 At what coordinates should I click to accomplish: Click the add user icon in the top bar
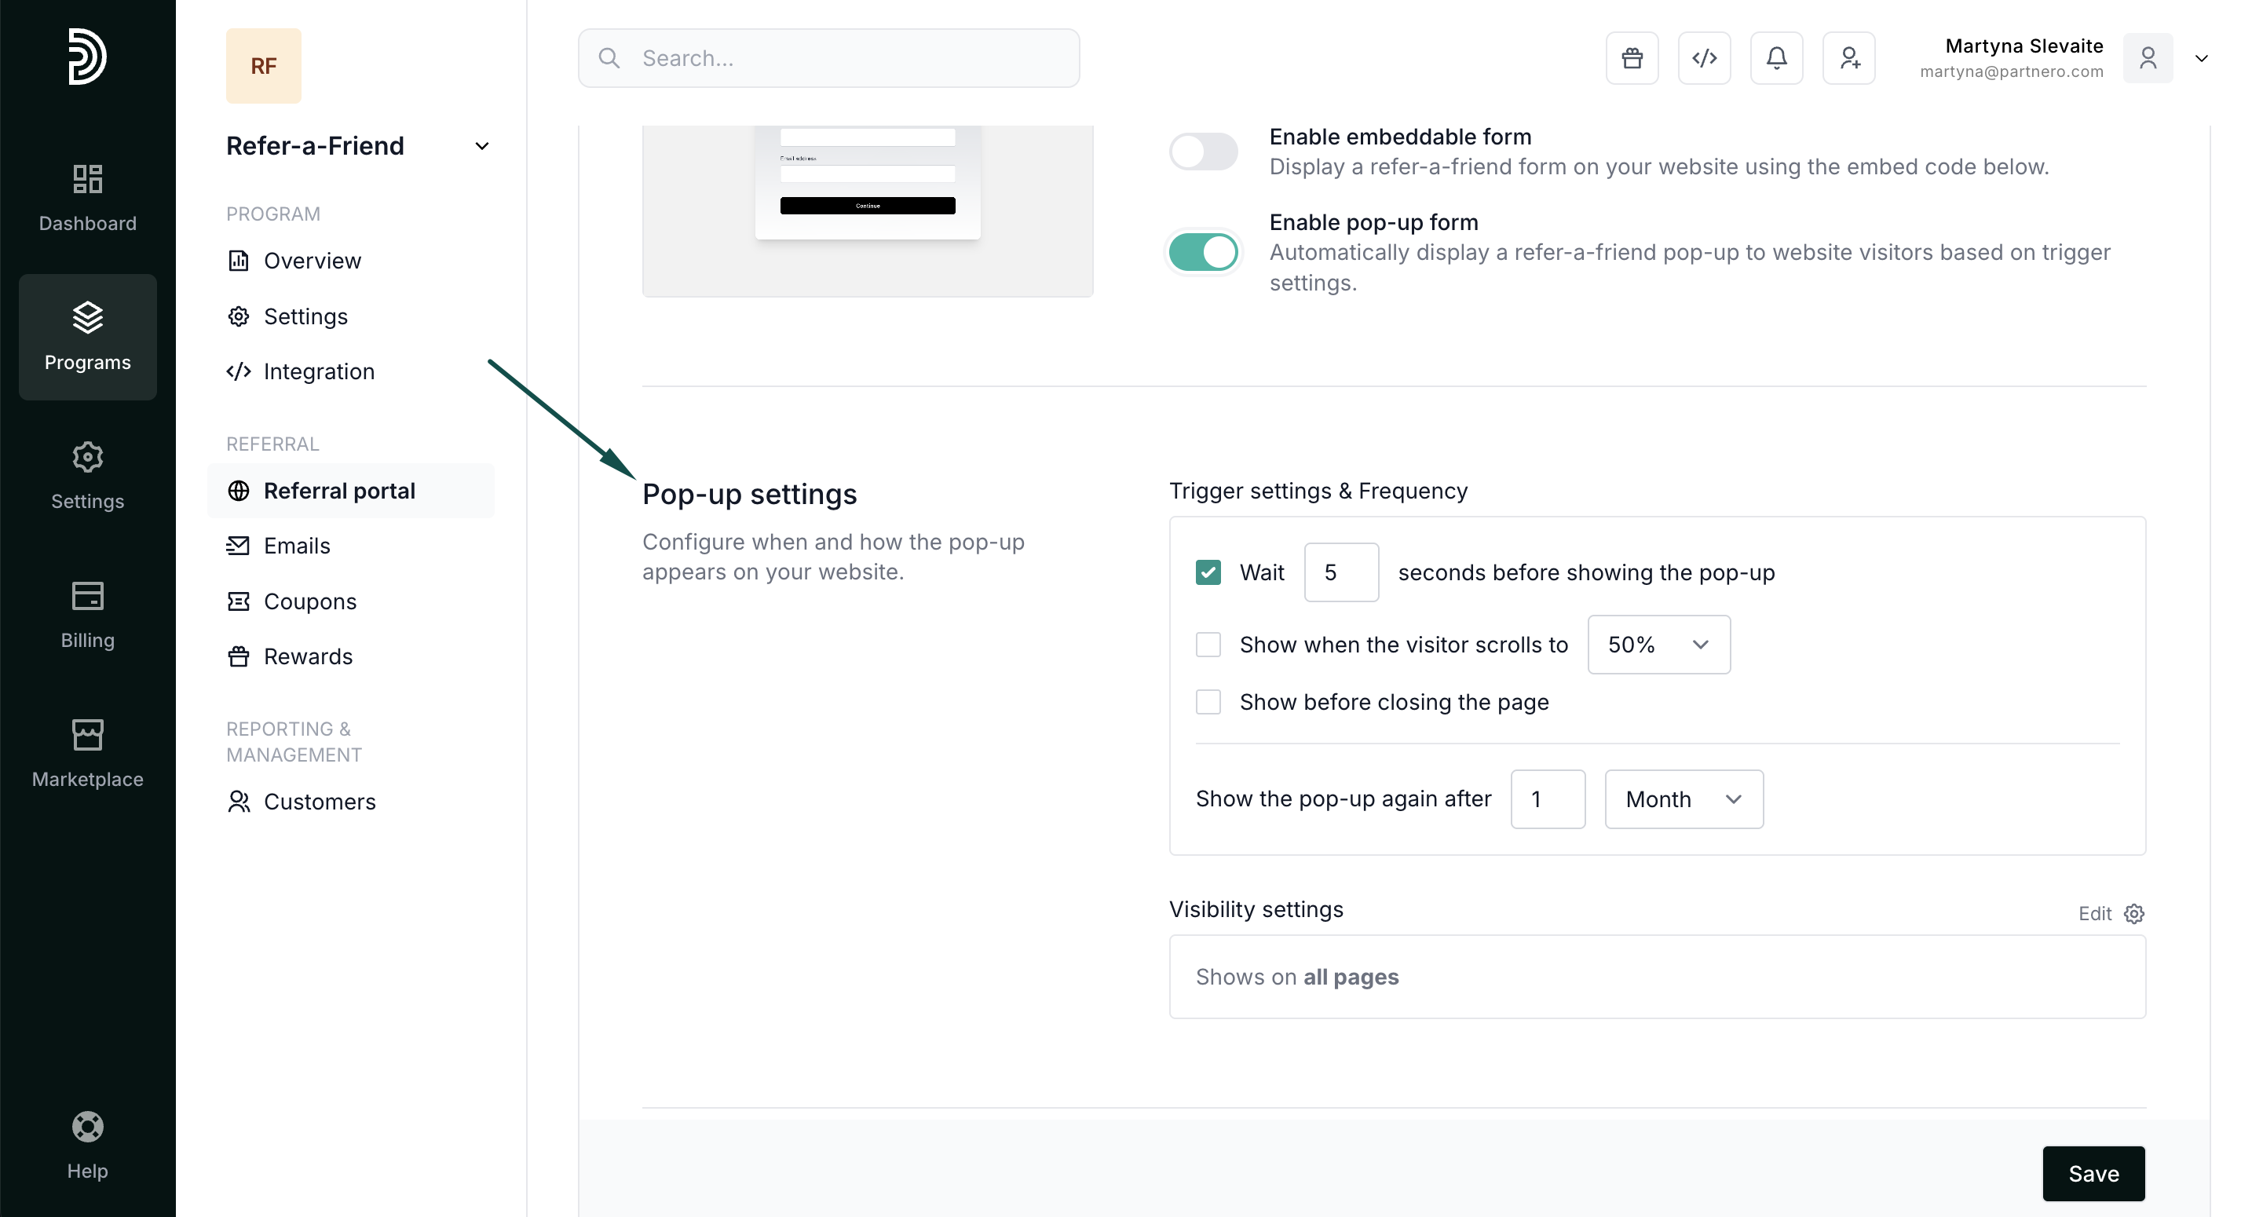pos(1848,59)
